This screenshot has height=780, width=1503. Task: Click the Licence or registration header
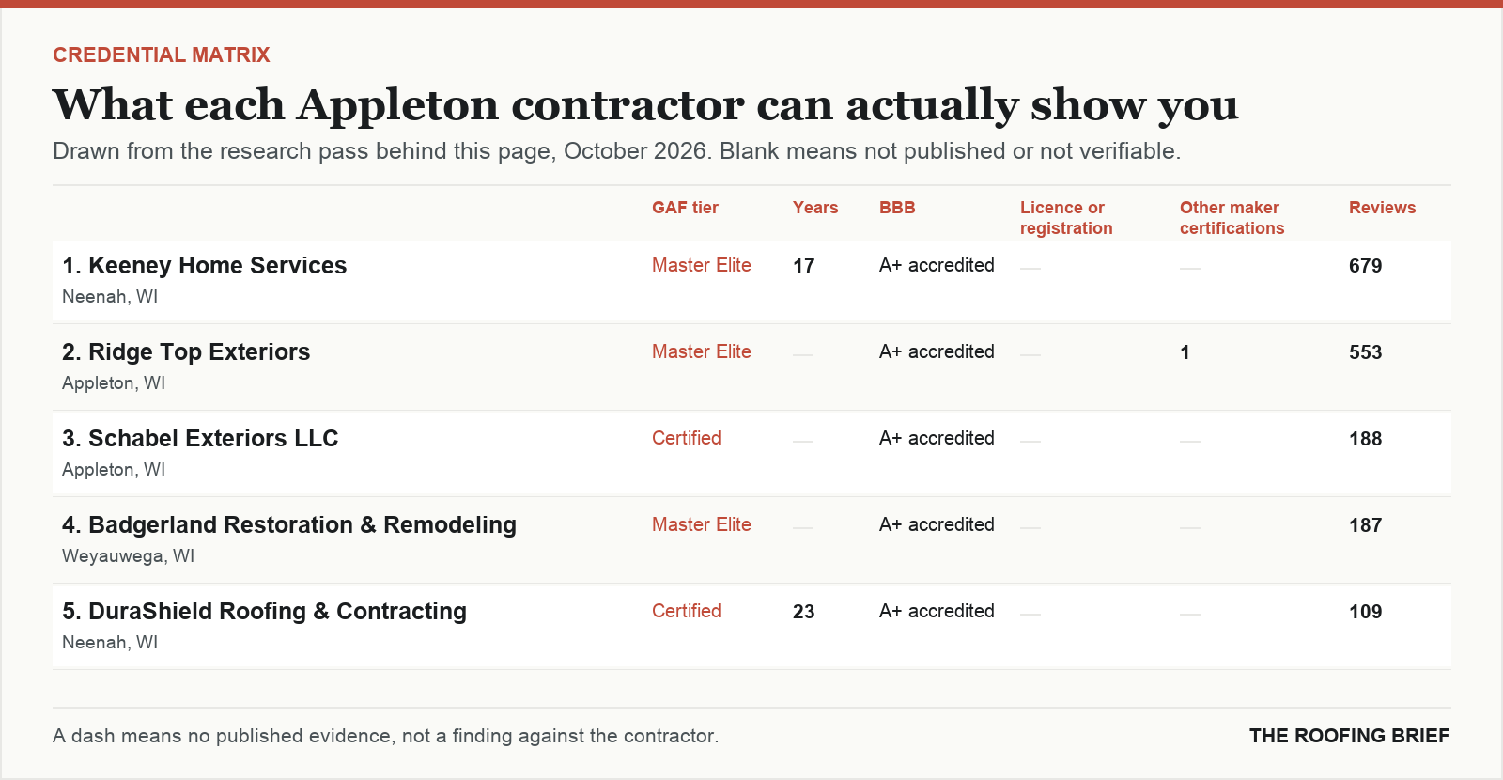click(1066, 218)
